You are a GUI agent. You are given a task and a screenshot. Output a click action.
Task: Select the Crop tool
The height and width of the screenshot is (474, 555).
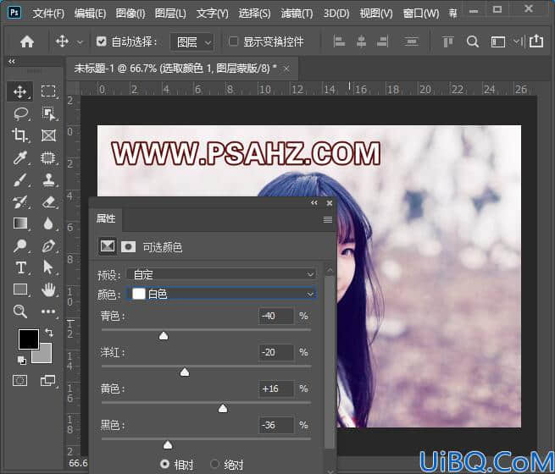[19, 135]
